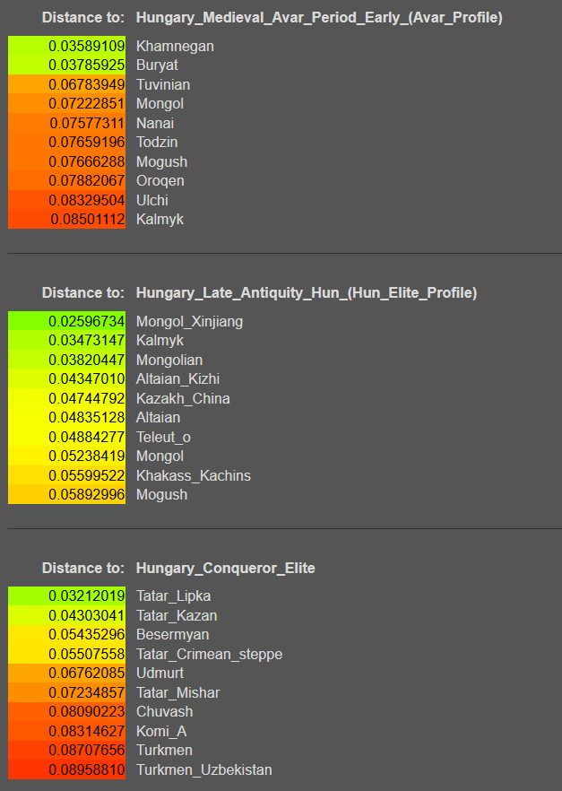Viewport: 562px width, 791px height.
Task: Click the Kazakh_China label
Action: click(x=183, y=398)
